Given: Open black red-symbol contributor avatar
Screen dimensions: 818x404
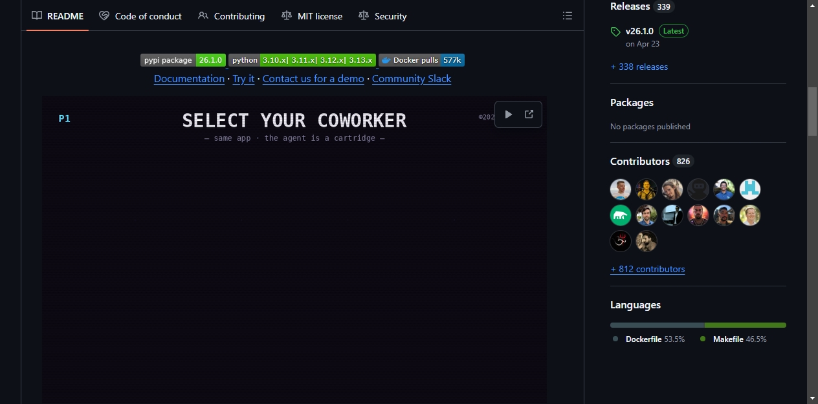Looking at the screenshot, I should click(621, 241).
